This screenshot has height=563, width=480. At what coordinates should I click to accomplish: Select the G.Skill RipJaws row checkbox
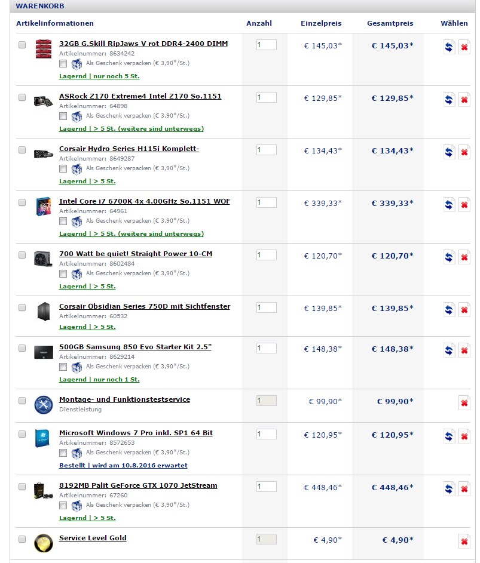click(x=22, y=45)
